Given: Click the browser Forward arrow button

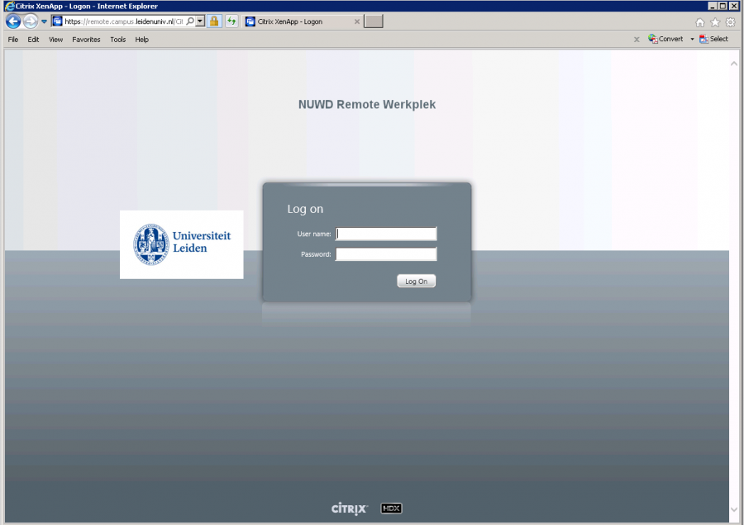Looking at the screenshot, I should [31, 21].
